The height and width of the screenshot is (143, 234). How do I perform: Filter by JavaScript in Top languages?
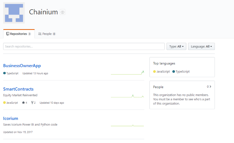pyautogui.click(x=163, y=71)
